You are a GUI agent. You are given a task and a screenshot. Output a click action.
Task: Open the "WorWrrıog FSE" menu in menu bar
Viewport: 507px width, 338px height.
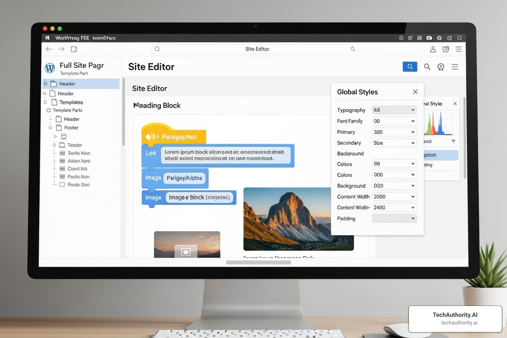(72, 38)
